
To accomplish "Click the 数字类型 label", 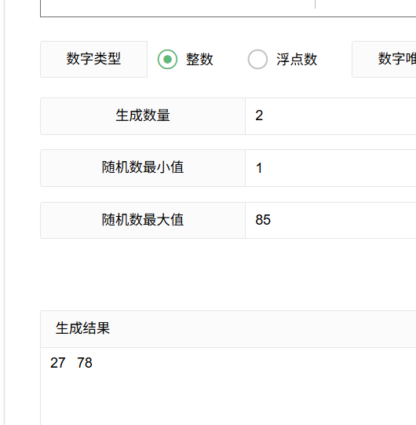I will 93,59.
